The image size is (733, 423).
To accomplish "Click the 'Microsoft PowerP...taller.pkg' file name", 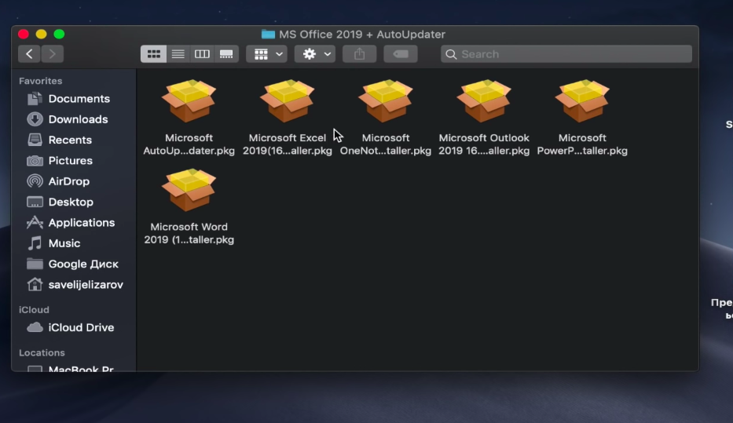I will tap(582, 144).
